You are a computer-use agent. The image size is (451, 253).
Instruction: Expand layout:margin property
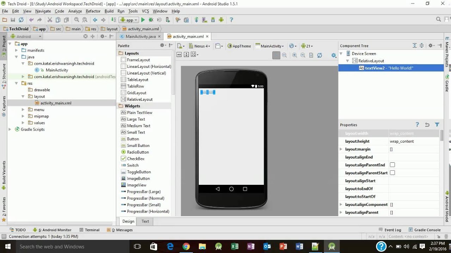(x=341, y=149)
